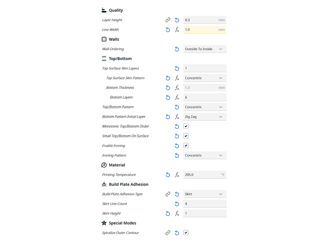Reset Top Surface Skin Layers value
This screenshot has height=244, width=325.
pos(177,68)
